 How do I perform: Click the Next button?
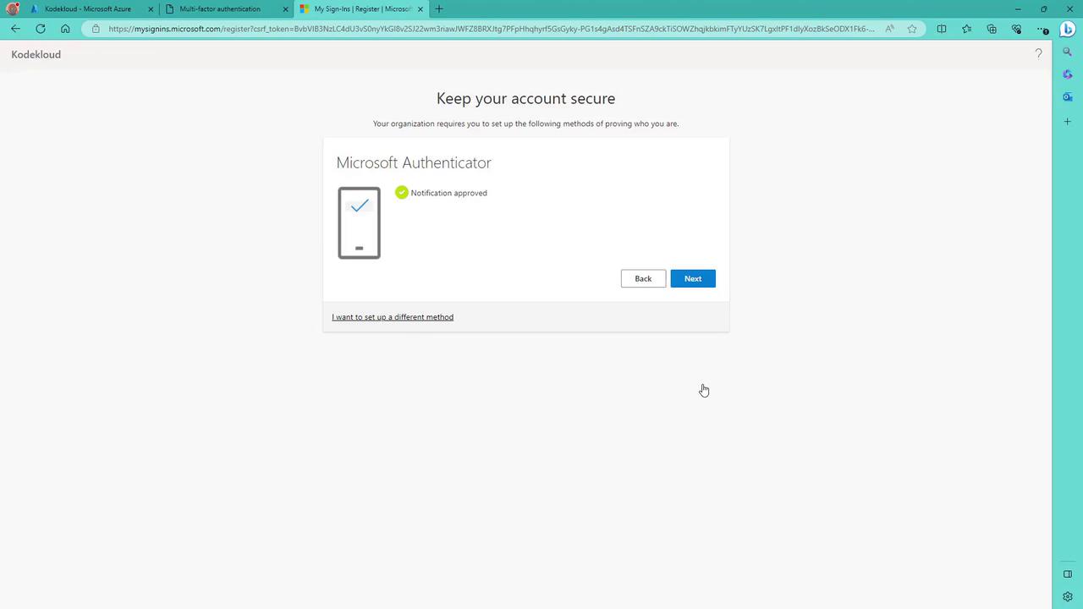click(x=693, y=278)
